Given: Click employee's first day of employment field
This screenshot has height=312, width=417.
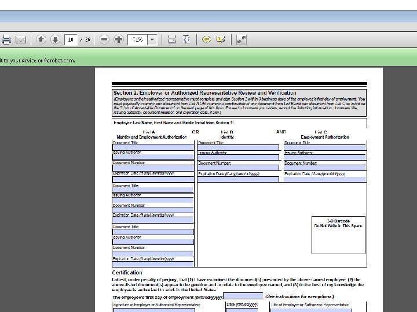Looking at the screenshot, I should pyautogui.click(x=243, y=296).
